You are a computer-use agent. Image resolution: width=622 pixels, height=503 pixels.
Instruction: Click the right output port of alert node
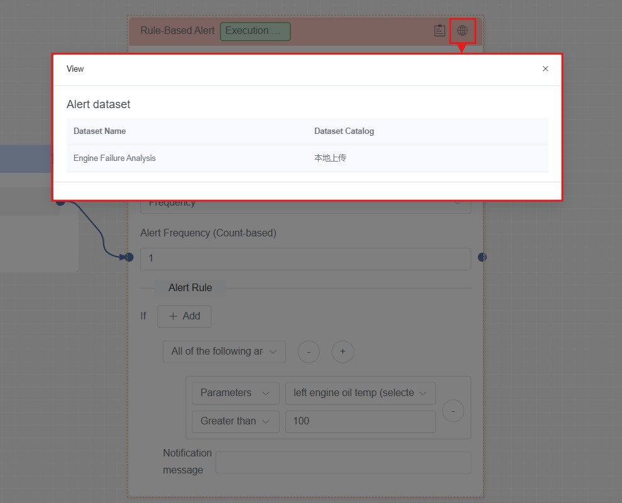(x=482, y=257)
